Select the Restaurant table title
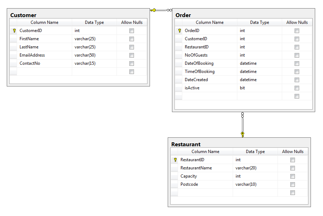Image resolution: width=323 pixels, height=216 pixels. tap(186, 144)
